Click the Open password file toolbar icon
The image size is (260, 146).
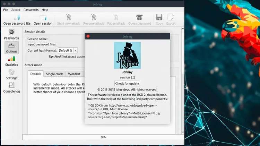click(16, 17)
